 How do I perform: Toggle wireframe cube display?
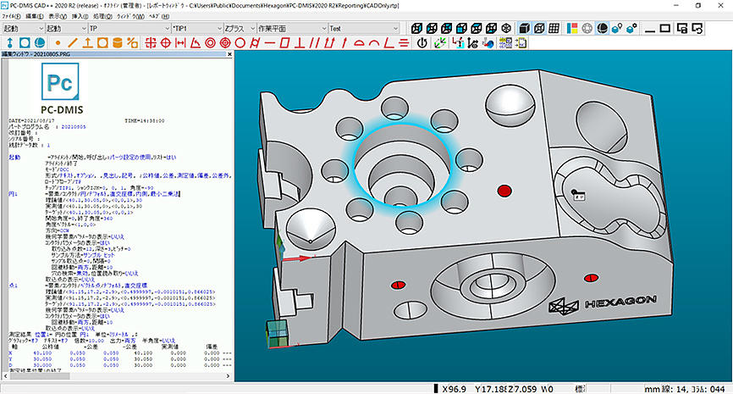tap(539, 29)
